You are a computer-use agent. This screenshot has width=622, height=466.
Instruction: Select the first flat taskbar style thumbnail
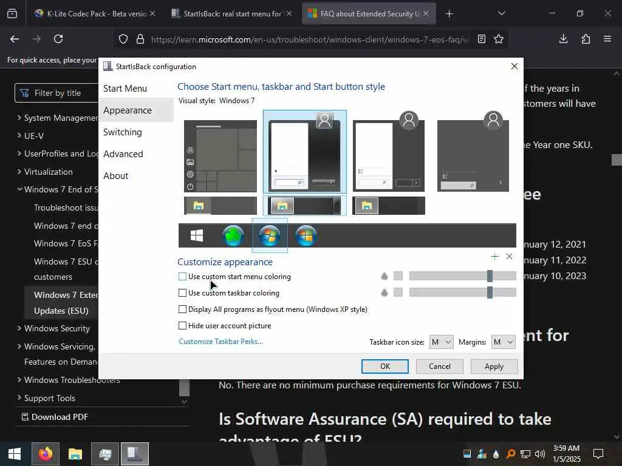[x=220, y=206]
